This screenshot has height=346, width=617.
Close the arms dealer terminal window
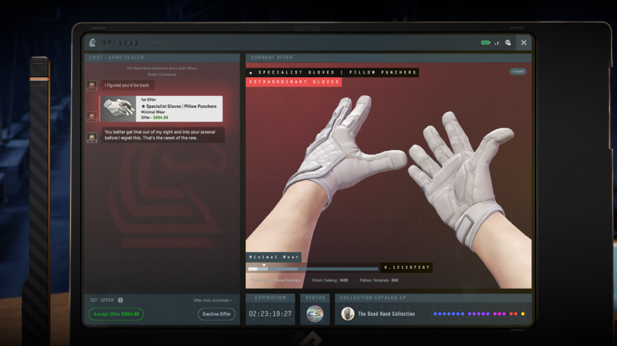pos(524,43)
